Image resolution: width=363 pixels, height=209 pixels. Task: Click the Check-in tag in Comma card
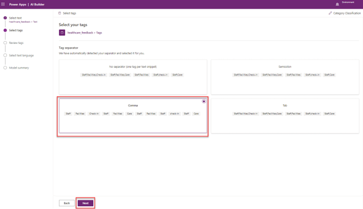click(x=94, y=113)
